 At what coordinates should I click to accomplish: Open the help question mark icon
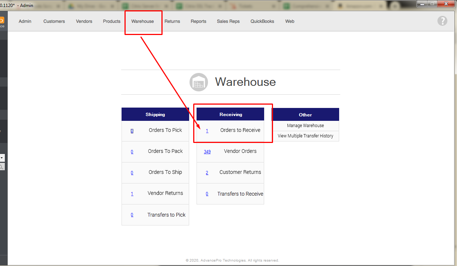(442, 21)
